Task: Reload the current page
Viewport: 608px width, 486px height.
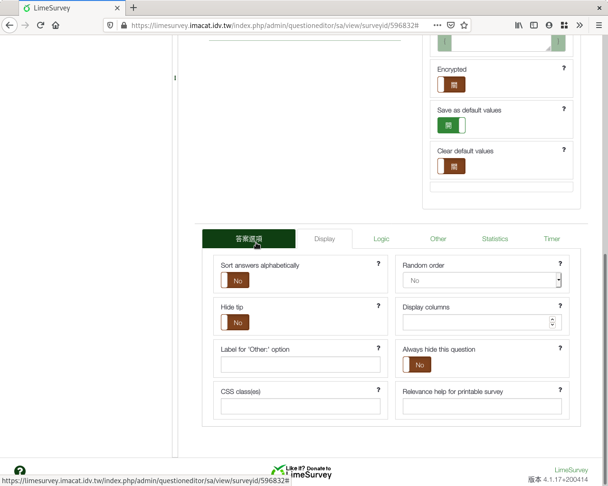Action: [40, 25]
